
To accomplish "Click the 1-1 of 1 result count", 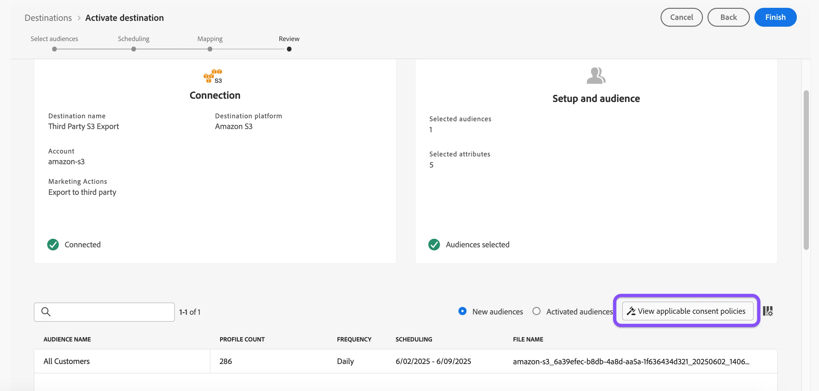I will [x=190, y=312].
